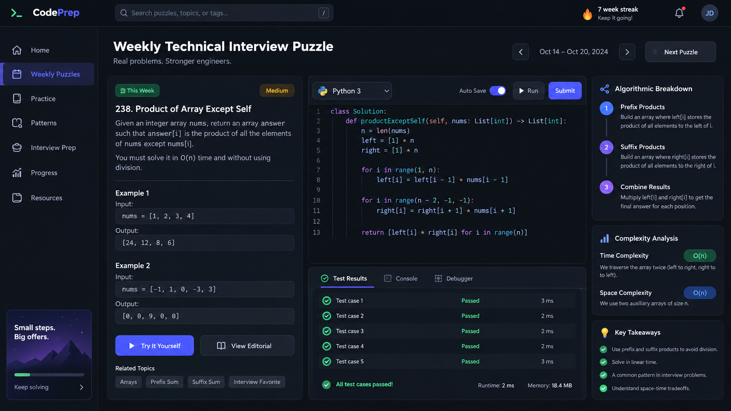Click the Next Puzzle button
The image size is (731, 411).
point(681,52)
